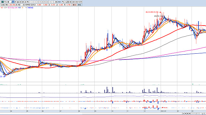Open the calendar picker icon beside the date
The width and height of the screenshot is (206, 115).
(81, 2)
